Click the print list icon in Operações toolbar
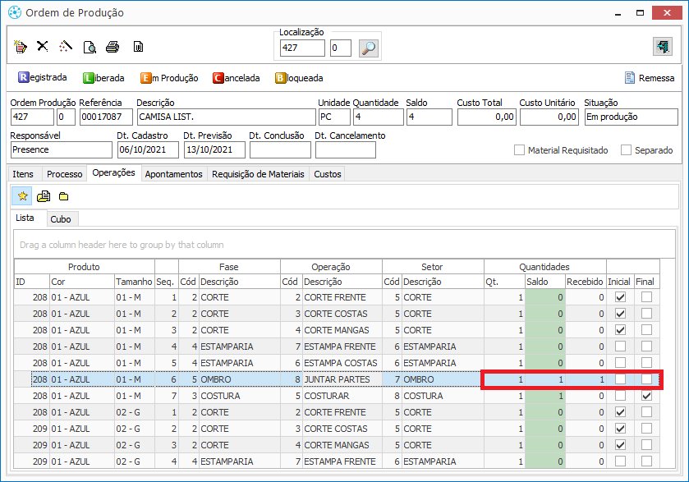Image resolution: width=689 pixels, height=482 pixels. click(44, 196)
